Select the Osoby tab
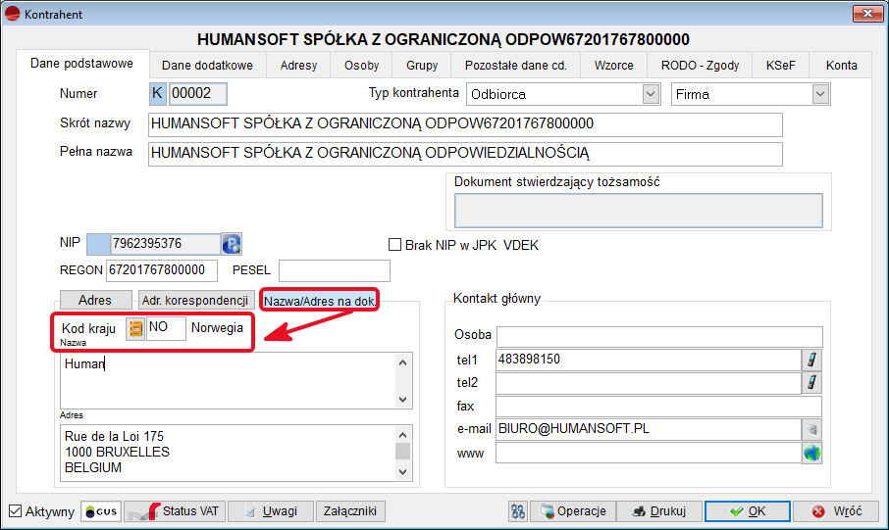Image resolution: width=889 pixels, height=530 pixels. point(362,65)
